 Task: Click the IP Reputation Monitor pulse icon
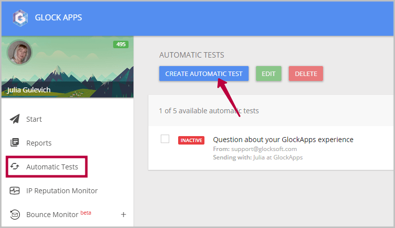14,190
